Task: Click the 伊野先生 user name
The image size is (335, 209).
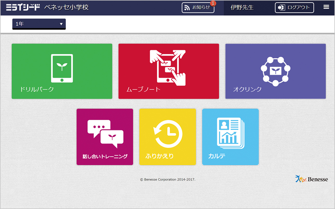Action: [x=242, y=8]
